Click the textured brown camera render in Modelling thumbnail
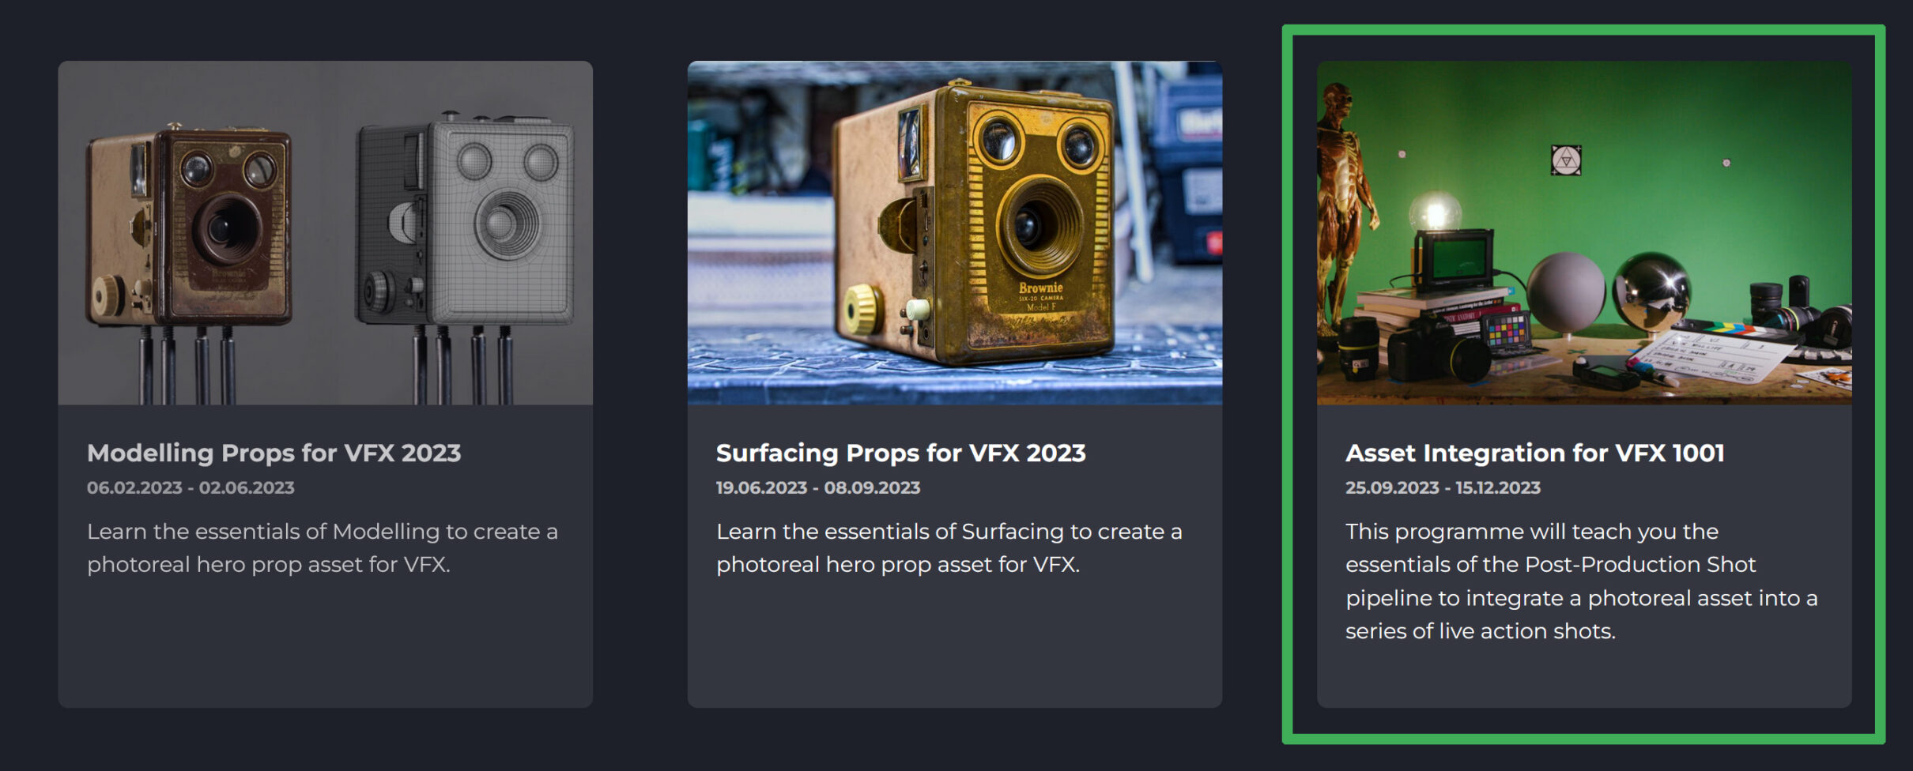This screenshot has height=771, width=1913. coord(190,229)
